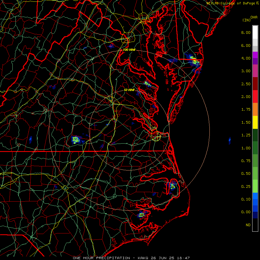Click the 1.00 legend value
This screenshot has height=260, width=260.
tap(246, 148)
